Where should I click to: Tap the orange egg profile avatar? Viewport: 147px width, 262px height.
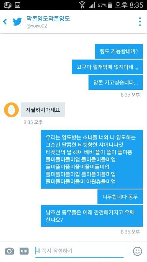(x=11, y=110)
